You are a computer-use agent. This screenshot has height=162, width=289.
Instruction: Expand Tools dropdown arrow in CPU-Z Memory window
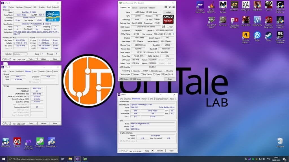36,123
